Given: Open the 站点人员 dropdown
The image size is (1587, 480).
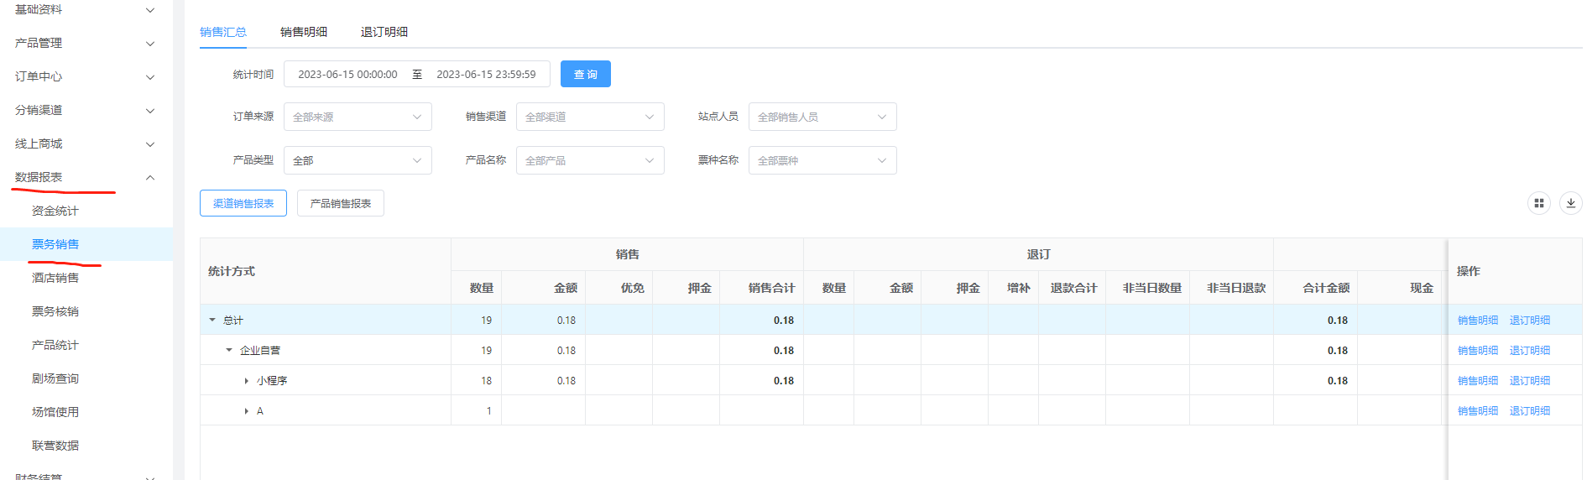Looking at the screenshot, I should [x=822, y=117].
